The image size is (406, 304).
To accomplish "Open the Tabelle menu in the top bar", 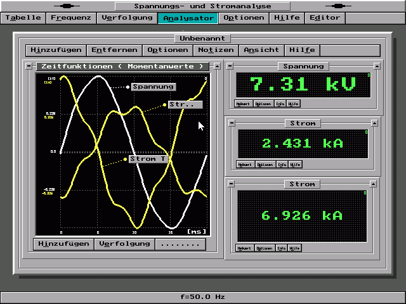I will coord(23,18).
